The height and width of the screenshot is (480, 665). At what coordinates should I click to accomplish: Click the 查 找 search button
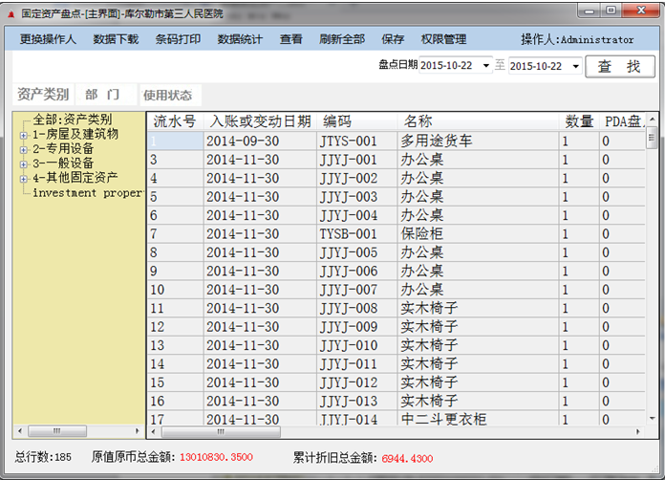620,67
